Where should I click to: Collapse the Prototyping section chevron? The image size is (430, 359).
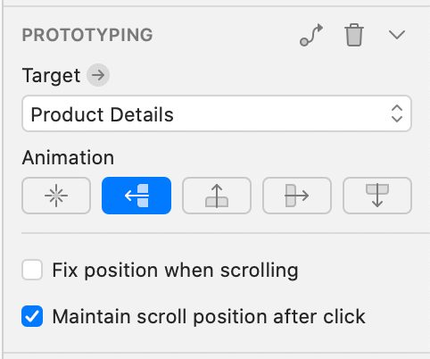click(x=397, y=35)
